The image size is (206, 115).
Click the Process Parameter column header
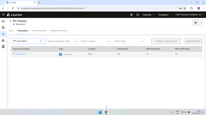point(21,49)
